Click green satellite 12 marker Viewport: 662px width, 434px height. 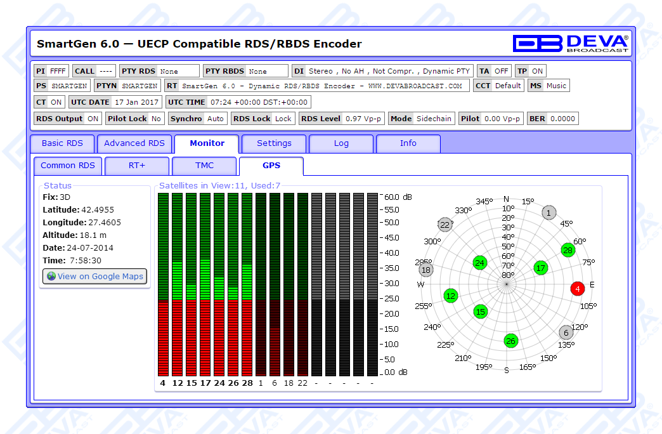(x=451, y=295)
